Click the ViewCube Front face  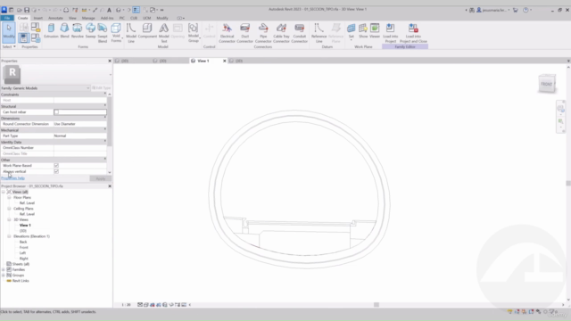546,85
